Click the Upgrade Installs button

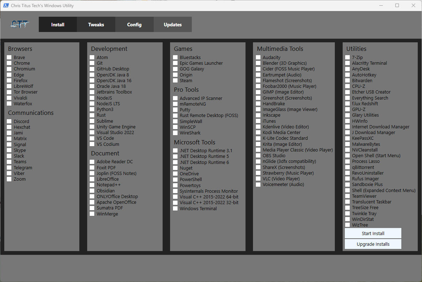tap(373, 244)
